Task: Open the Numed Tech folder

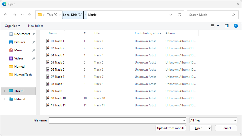Action: (23, 75)
